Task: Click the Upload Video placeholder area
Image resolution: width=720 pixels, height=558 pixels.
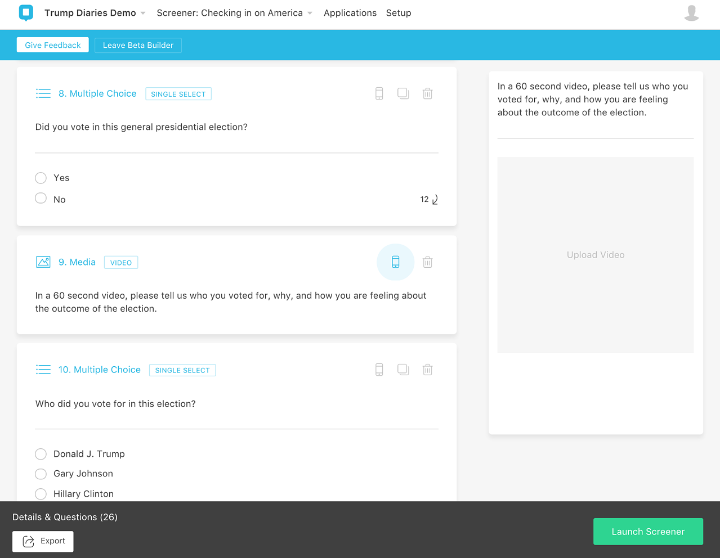Action: point(596,255)
